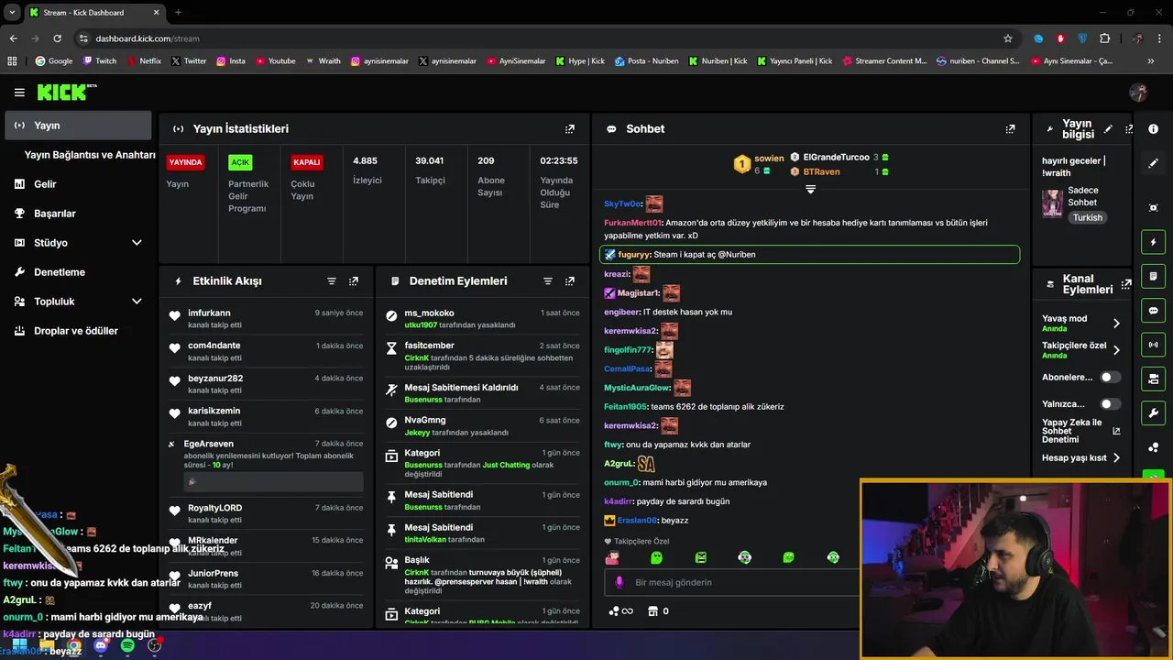Toggle the camera widget in right rail
This screenshot has width=1173, height=660.
[1154, 379]
